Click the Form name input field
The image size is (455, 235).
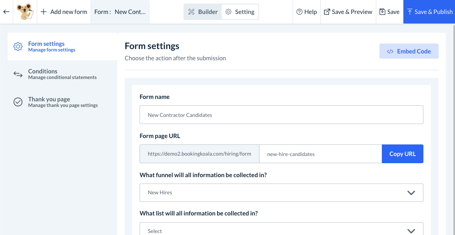[281, 115]
